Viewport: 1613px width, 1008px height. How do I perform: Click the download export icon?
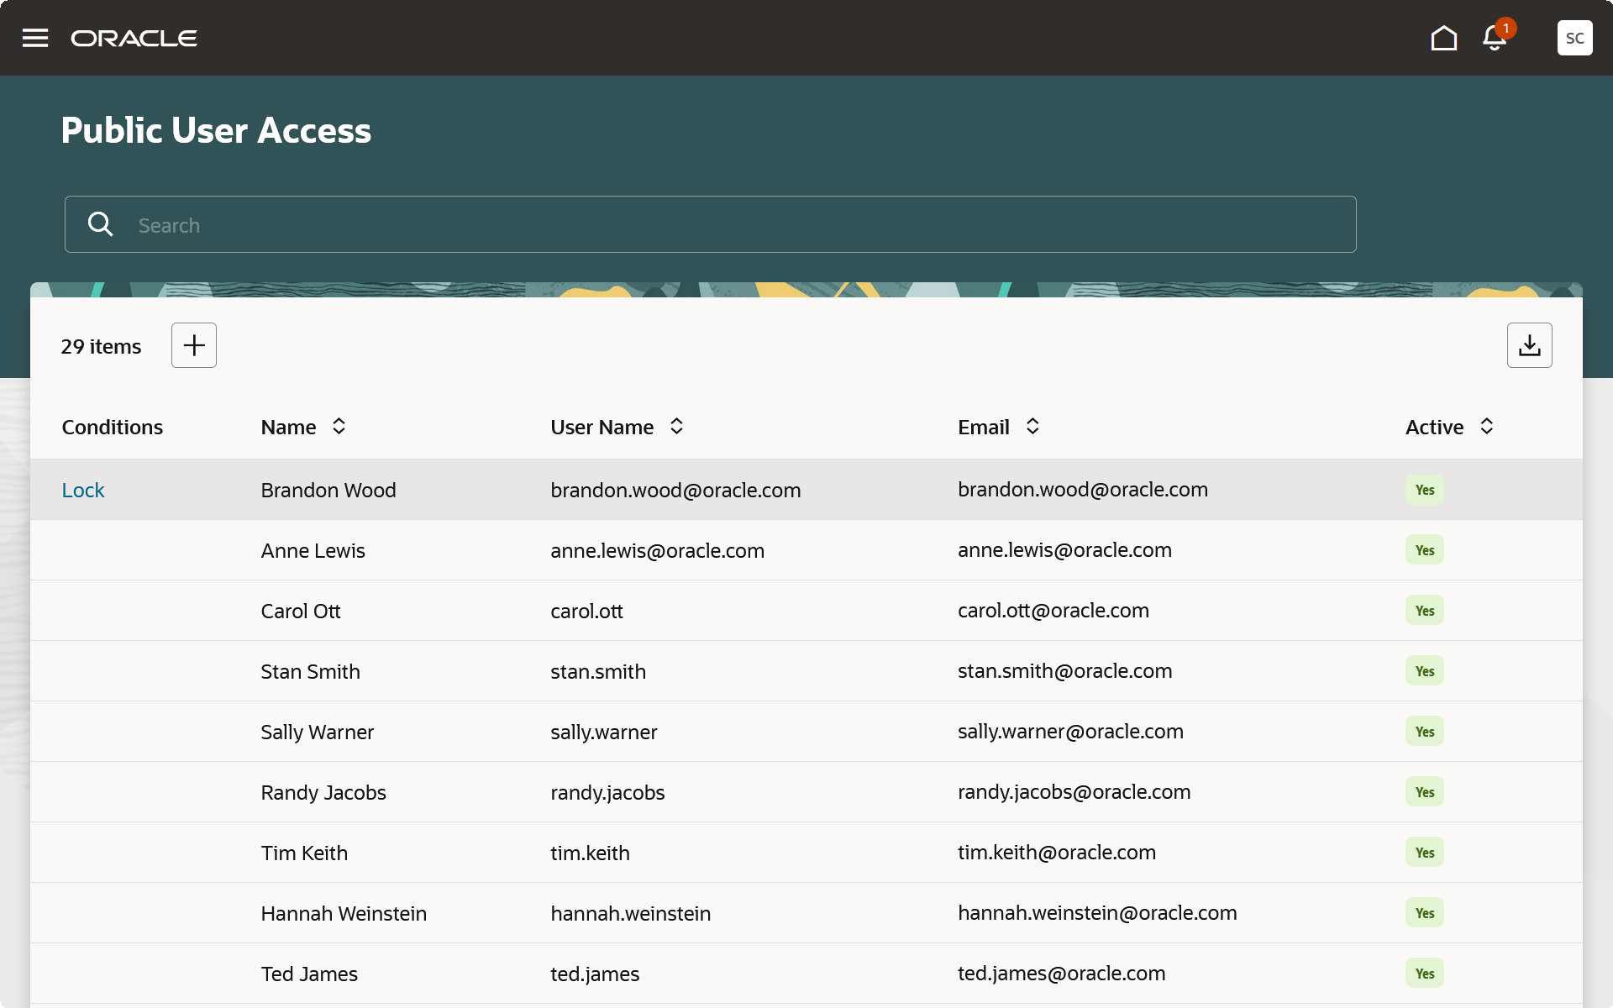(x=1530, y=345)
